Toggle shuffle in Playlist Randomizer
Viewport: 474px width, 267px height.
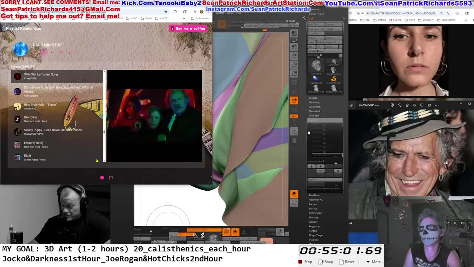tap(61, 52)
